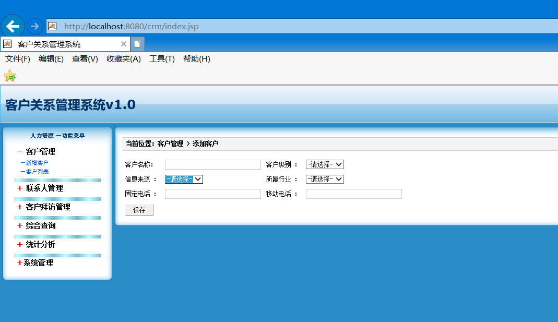Click the add-to-favorites star icon
The height and width of the screenshot is (322, 558).
[9, 76]
